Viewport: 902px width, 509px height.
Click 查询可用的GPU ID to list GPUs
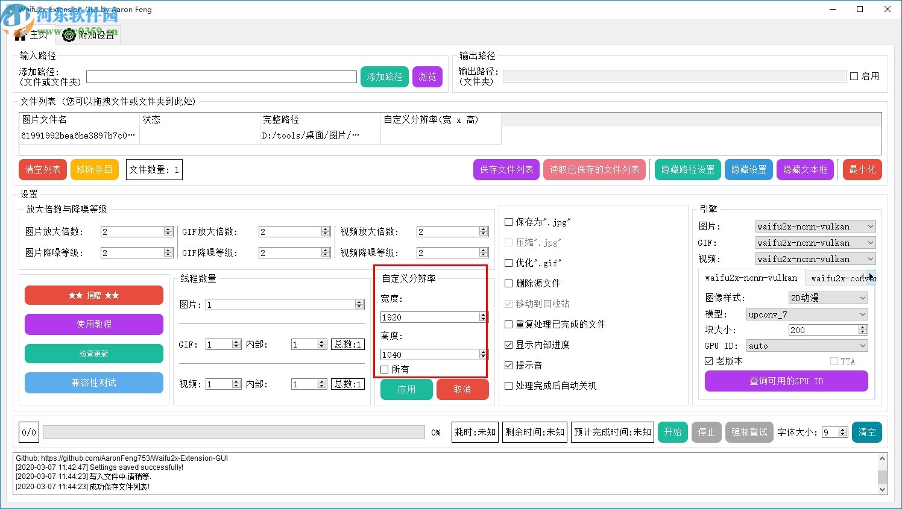[x=786, y=381]
